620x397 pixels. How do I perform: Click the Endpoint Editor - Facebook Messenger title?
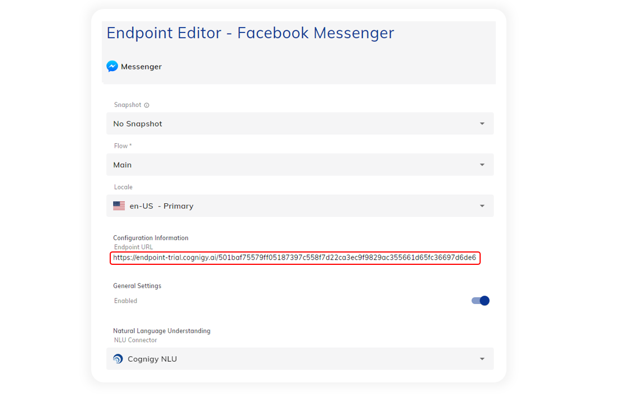[250, 33]
